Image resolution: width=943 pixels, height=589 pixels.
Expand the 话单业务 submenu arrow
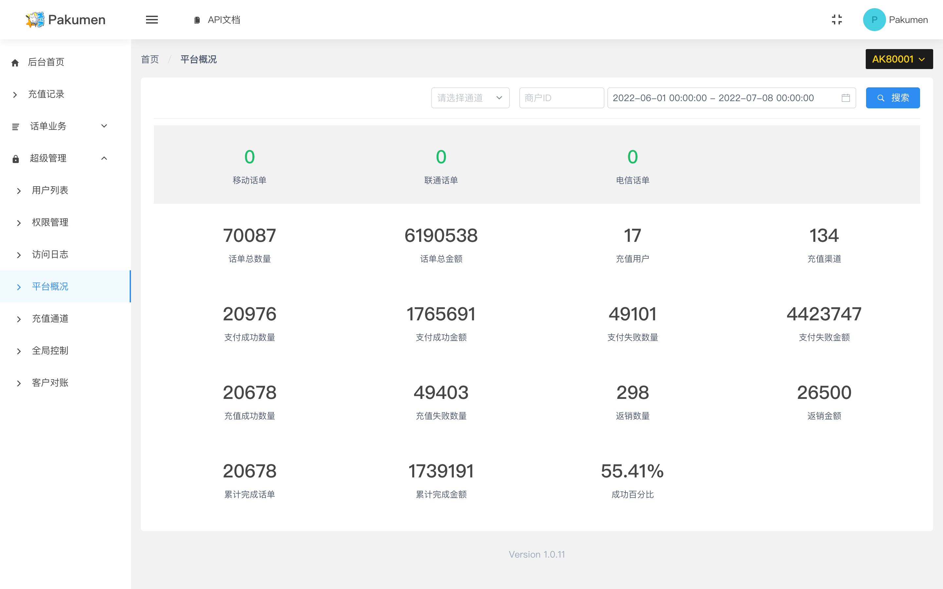pyautogui.click(x=104, y=126)
